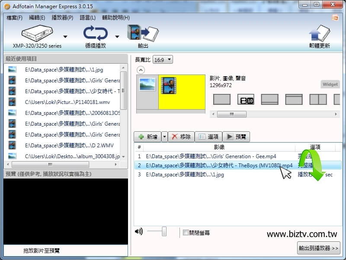Choose the two-column split layout template
The height and width of the screenshot is (260, 346).
pyautogui.click(x=318, y=99)
